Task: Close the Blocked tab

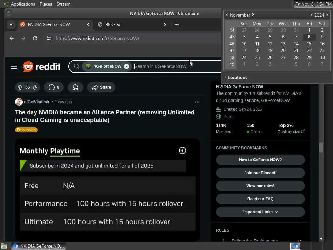Action: pyautogui.click(x=165, y=24)
